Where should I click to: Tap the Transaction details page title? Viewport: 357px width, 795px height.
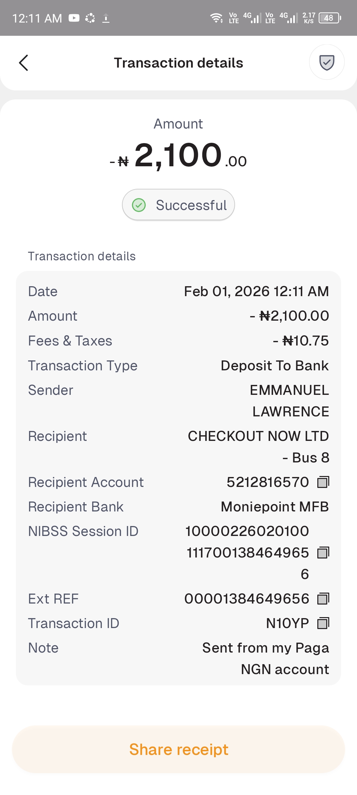[178, 63]
